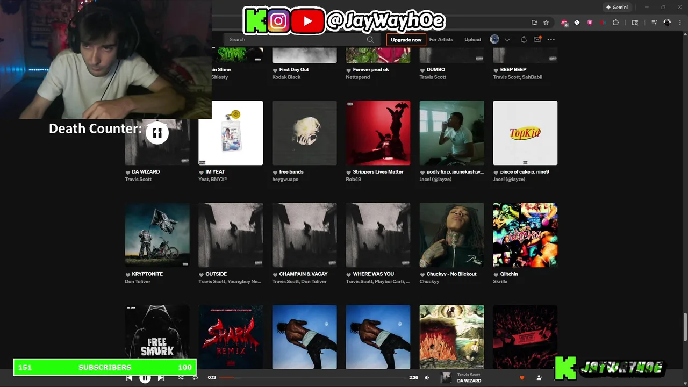The width and height of the screenshot is (688, 387).
Task: Open the red ad blocker extension icon
Action: click(x=564, y=23)
